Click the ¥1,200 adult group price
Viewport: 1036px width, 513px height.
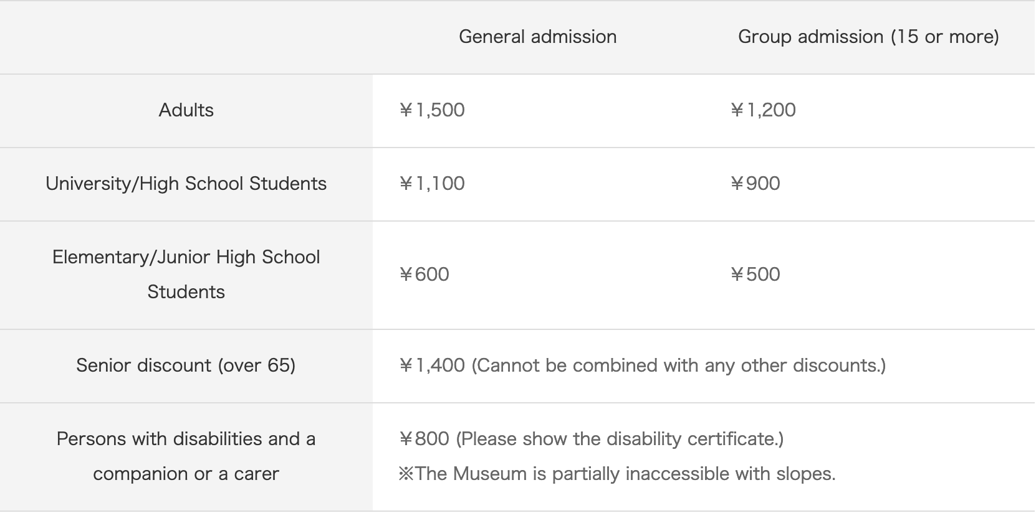[x=763, y=110]
